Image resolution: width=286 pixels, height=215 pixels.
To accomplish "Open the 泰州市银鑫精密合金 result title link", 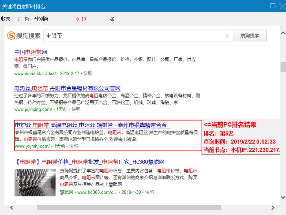I will [x=93, y=125].
